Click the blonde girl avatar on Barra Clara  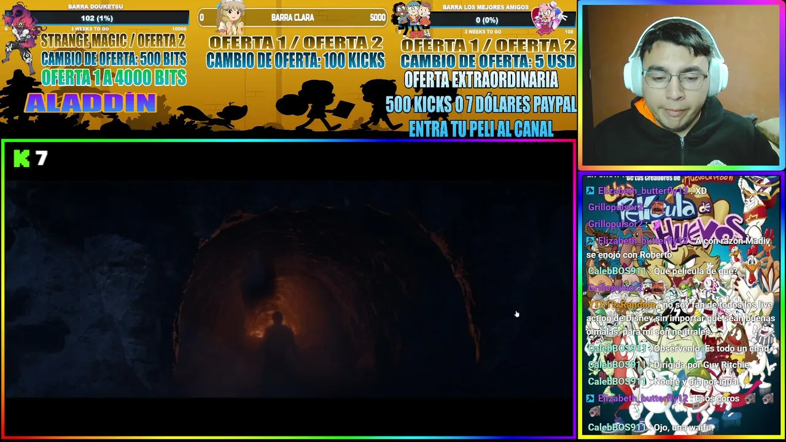(x=232, y=17)
